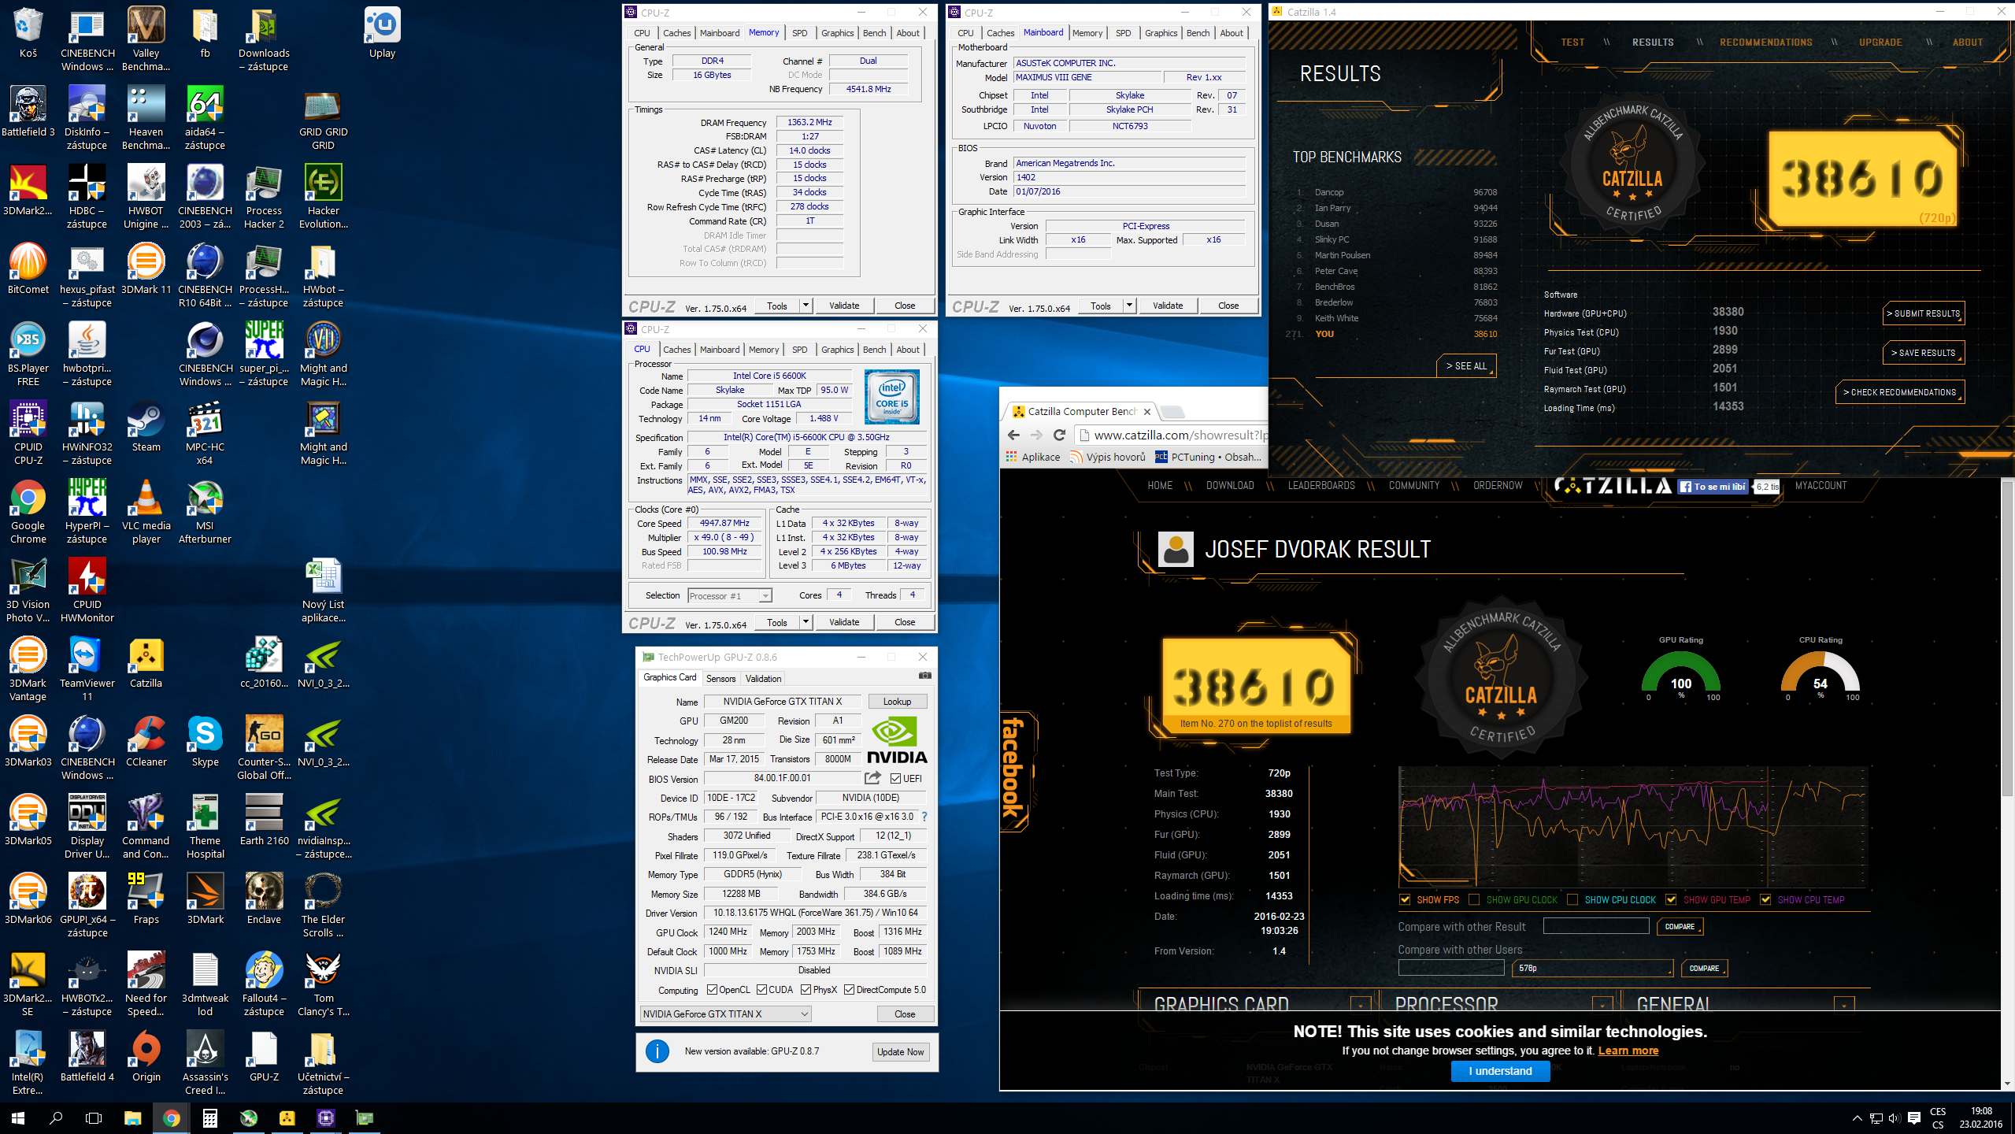Open the 576p resolution compare dropdown

(x=1592, y=968)
